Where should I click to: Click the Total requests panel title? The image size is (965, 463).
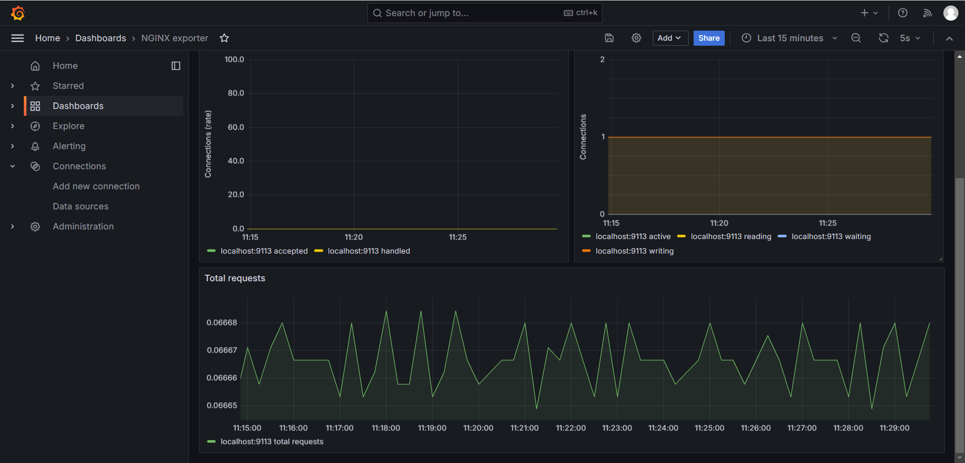(x=235, y=278)
